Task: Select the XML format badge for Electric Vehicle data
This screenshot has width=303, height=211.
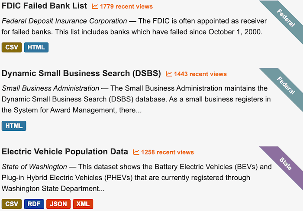Action: pyautogui.click(x=82, y=204)
